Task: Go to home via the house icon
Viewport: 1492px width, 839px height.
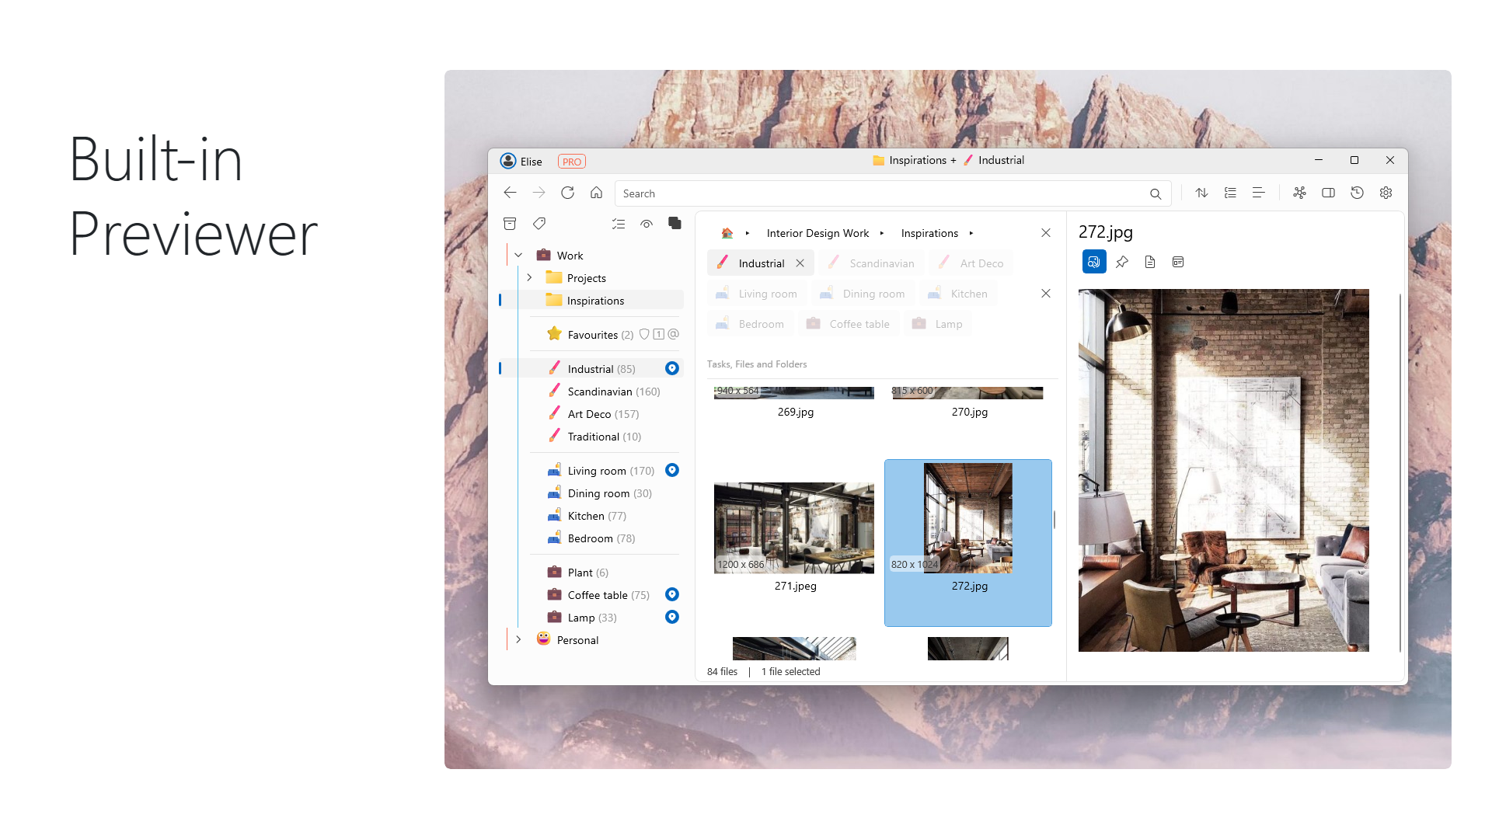Action: pos(596,193)
